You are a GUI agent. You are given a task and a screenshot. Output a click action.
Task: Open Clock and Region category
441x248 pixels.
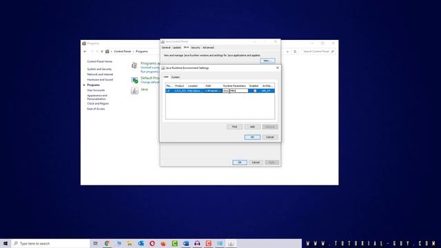[98, 103]
